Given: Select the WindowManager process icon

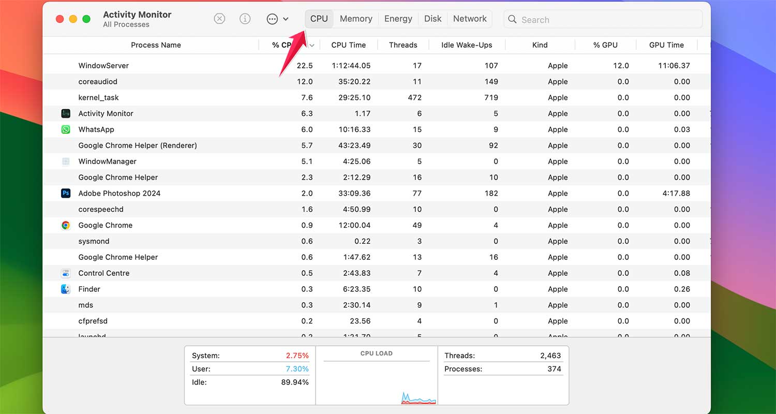Looking at the screenshot, I should pos(65,161).
